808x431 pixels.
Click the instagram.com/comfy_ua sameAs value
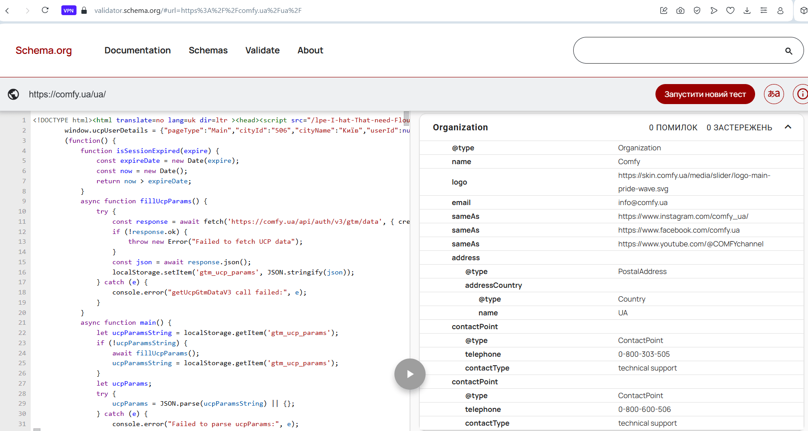click(x=683, y=216)
